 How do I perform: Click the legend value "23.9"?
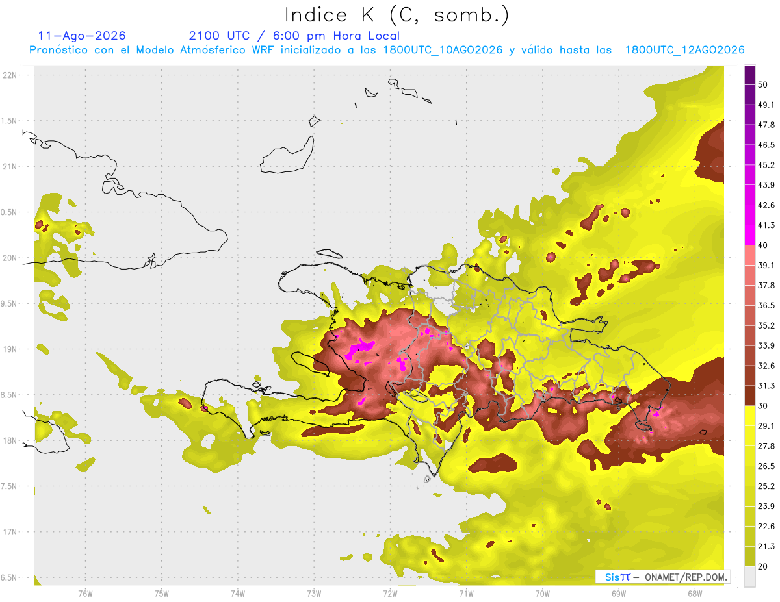pos(766,506)
